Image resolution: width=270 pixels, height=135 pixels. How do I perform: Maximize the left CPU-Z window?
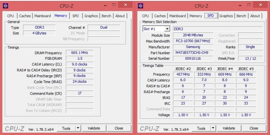[114, 5]
